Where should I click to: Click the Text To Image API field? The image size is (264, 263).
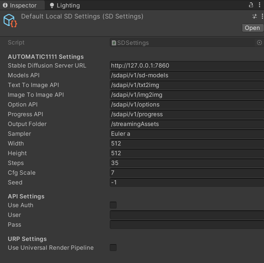click(x=187, y=85)
